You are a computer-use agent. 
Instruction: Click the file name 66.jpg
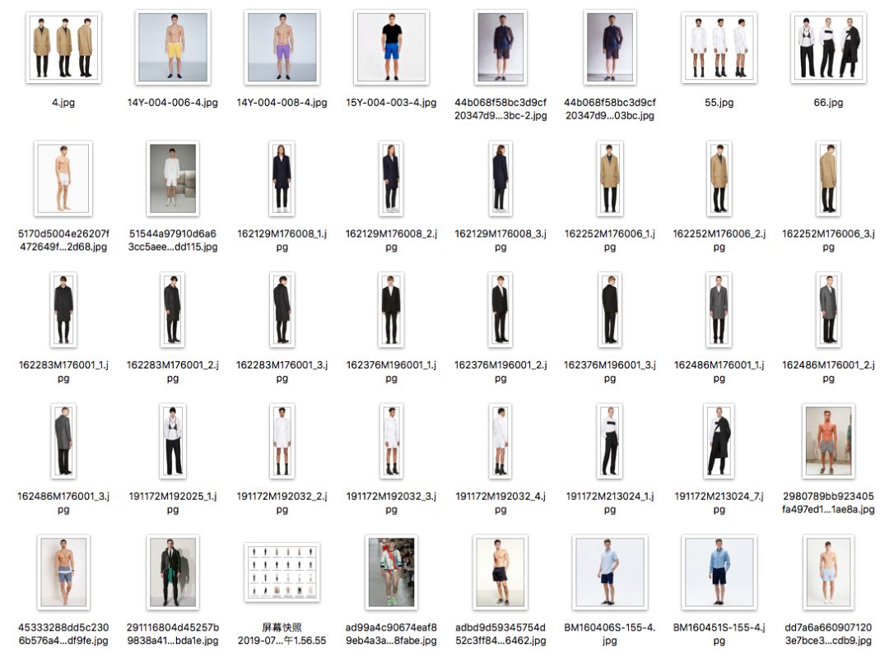click(x=828, y=103)
